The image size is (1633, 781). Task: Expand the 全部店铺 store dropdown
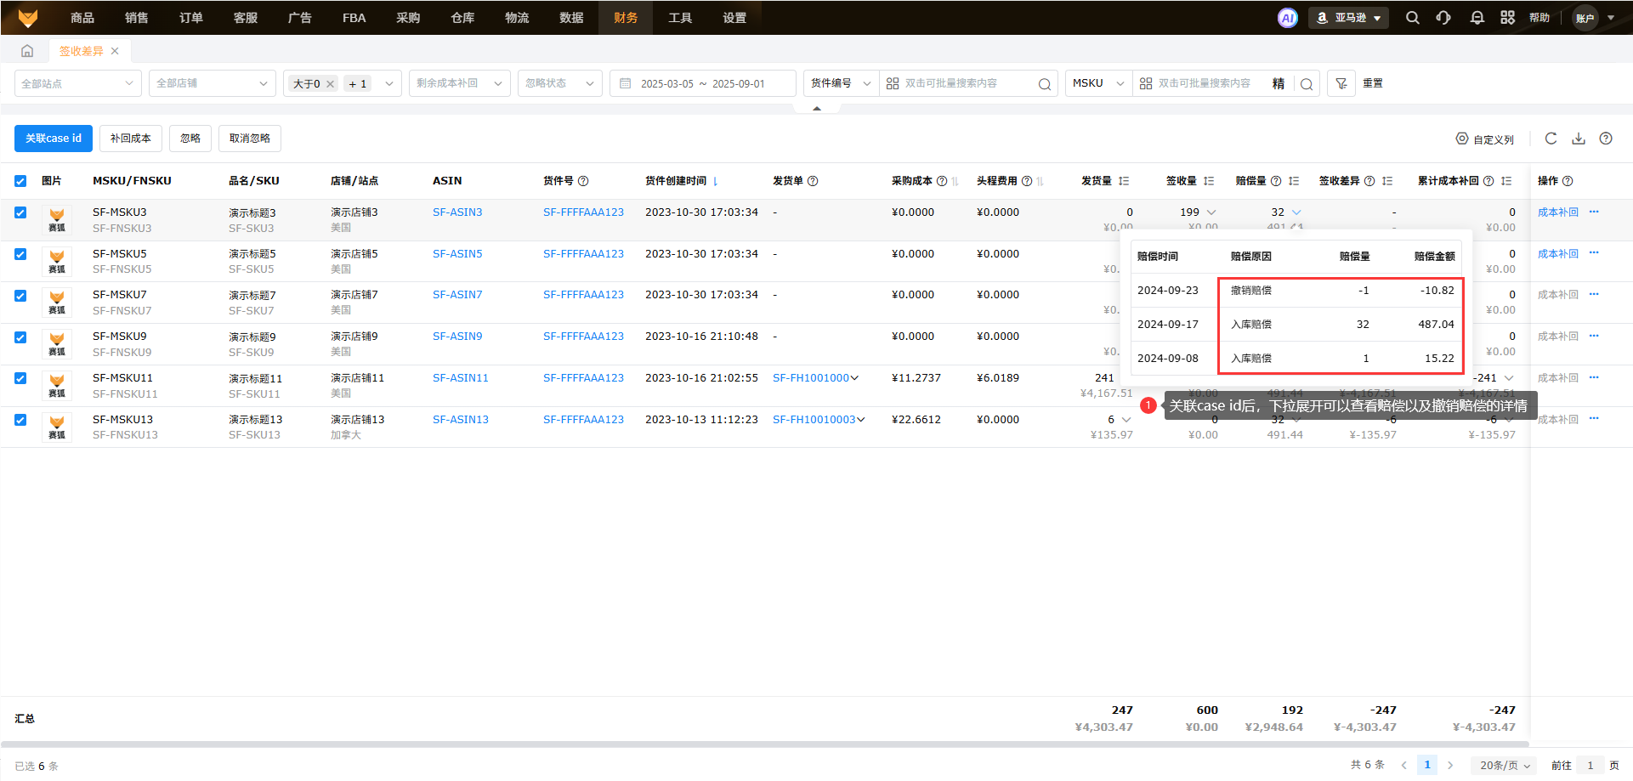212,83
